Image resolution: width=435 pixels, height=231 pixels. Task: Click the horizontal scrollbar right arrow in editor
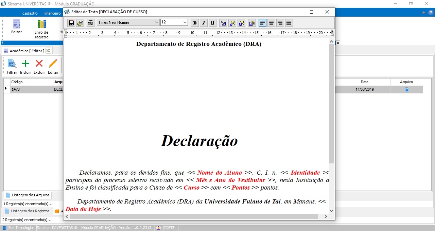click(326, 216)
